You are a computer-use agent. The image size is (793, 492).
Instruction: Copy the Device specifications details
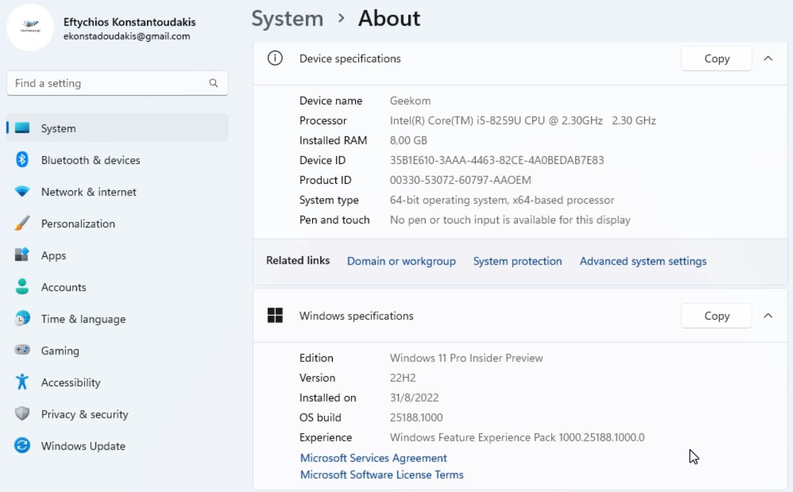click(x=716, y=58)
